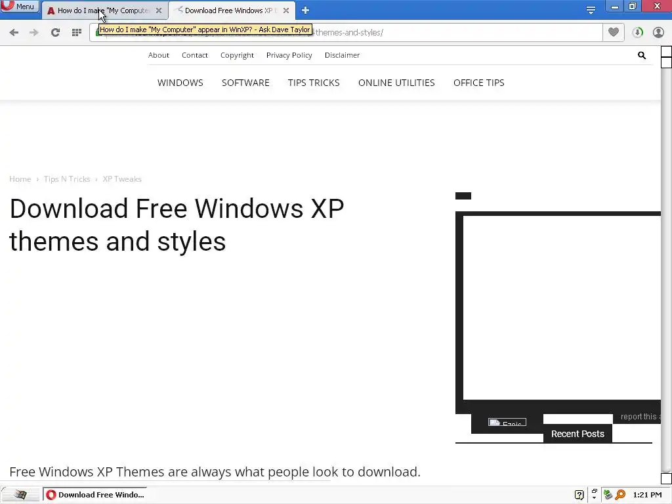Open a new tab with the plus button
The height and width of the screenshot is (504, 672).
tap(305, 10)
